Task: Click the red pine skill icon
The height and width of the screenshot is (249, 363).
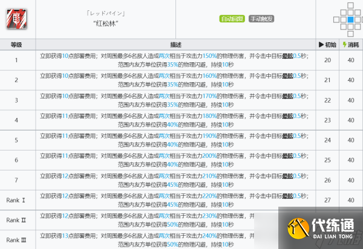Action: pos(16,19)
